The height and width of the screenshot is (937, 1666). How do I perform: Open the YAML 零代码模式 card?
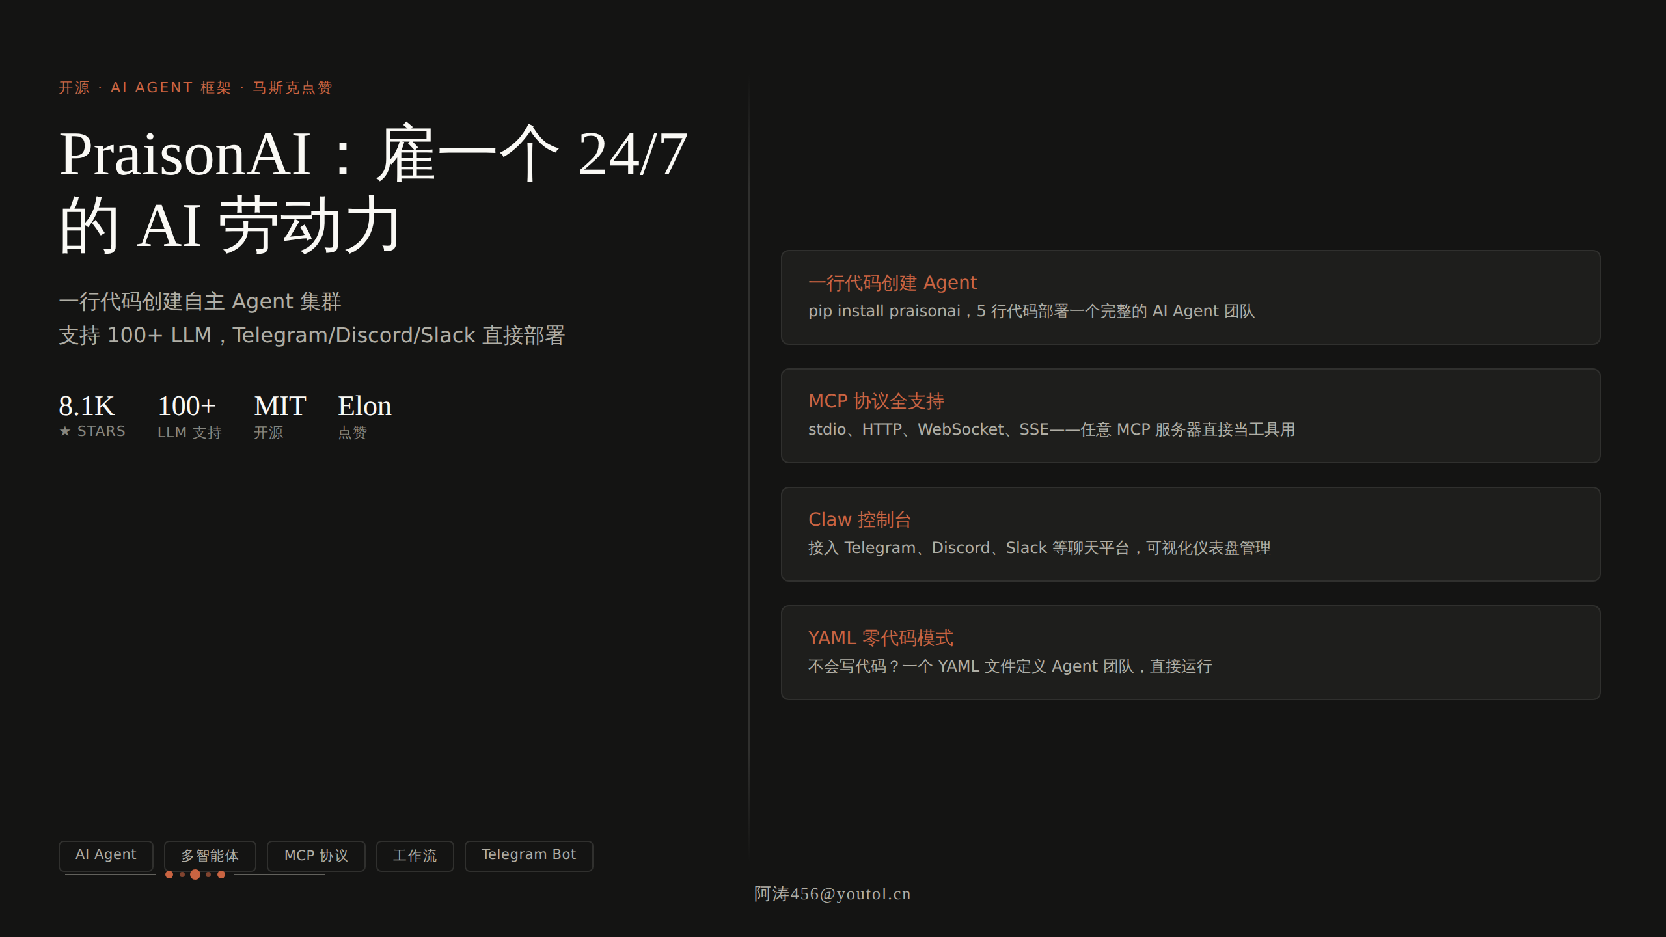[1190, 653]
